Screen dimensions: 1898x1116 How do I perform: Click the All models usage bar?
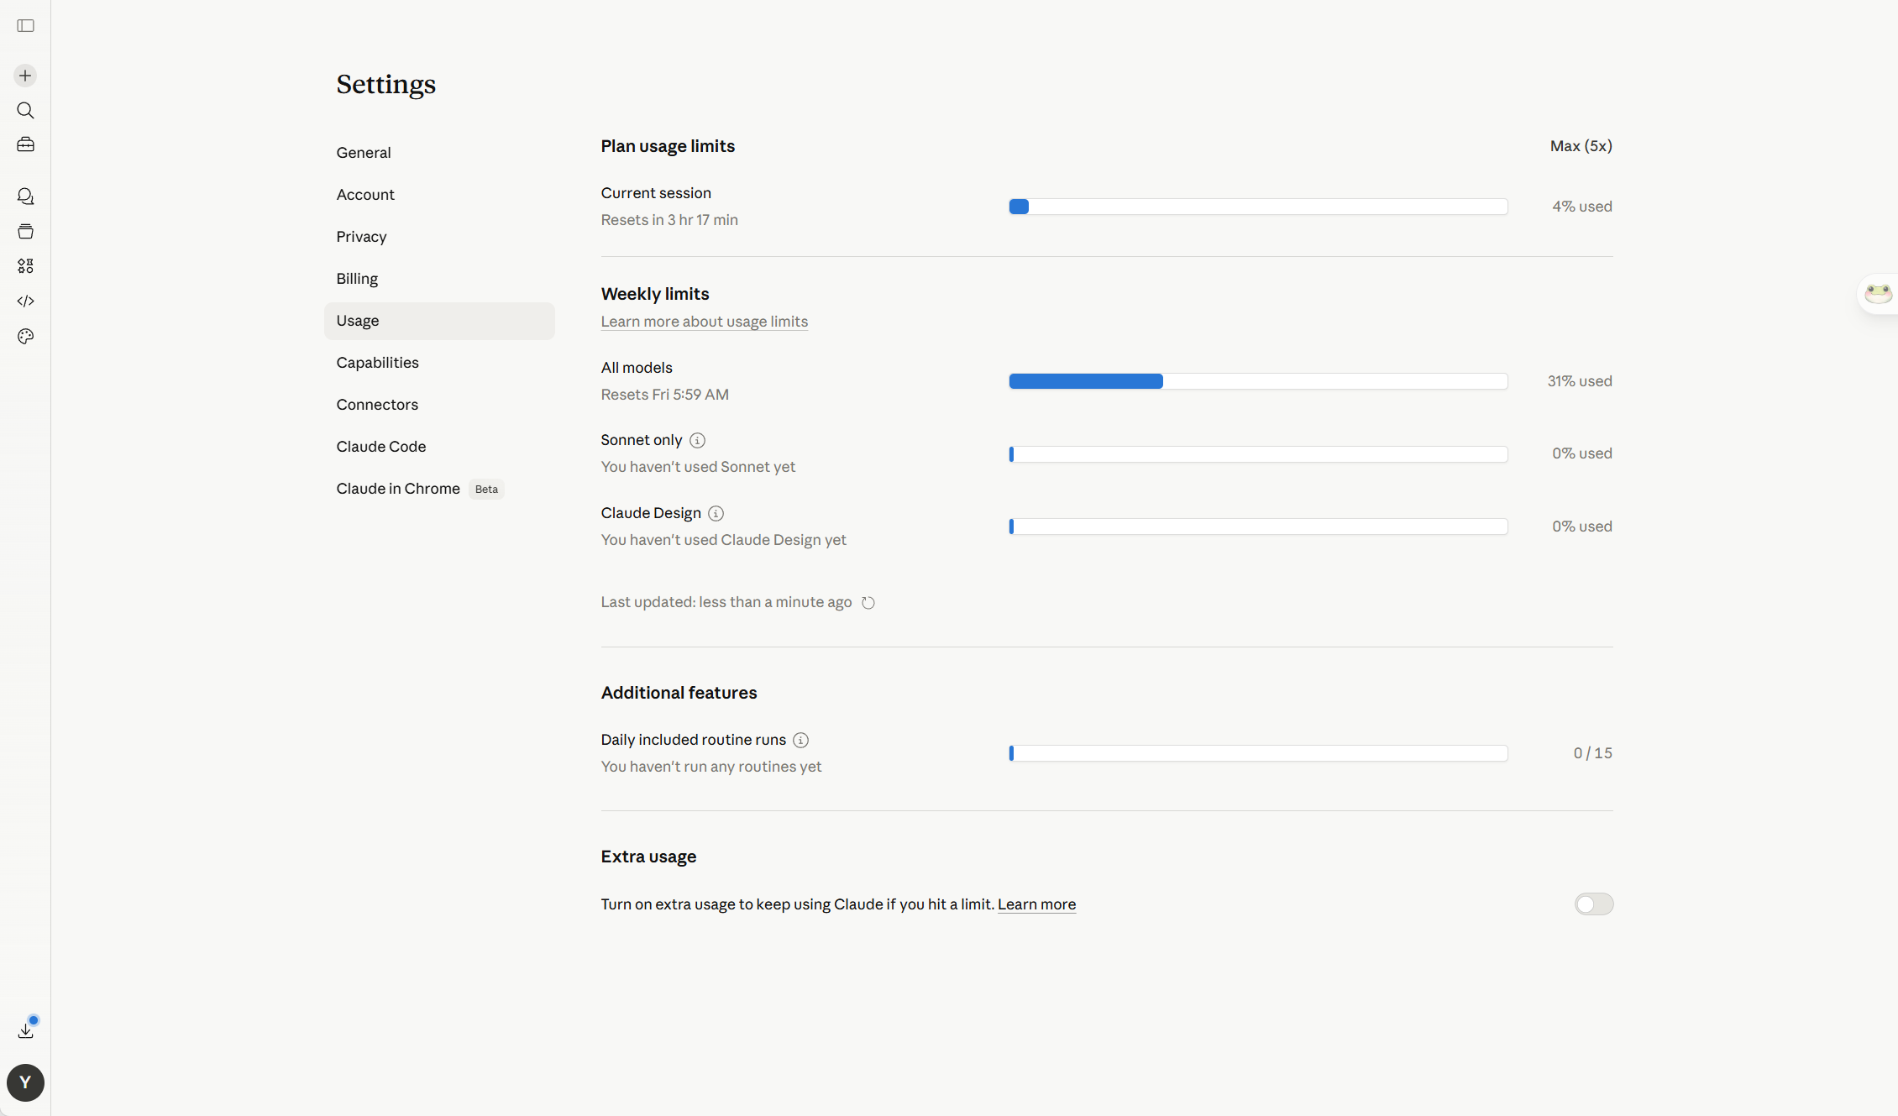1258,381
